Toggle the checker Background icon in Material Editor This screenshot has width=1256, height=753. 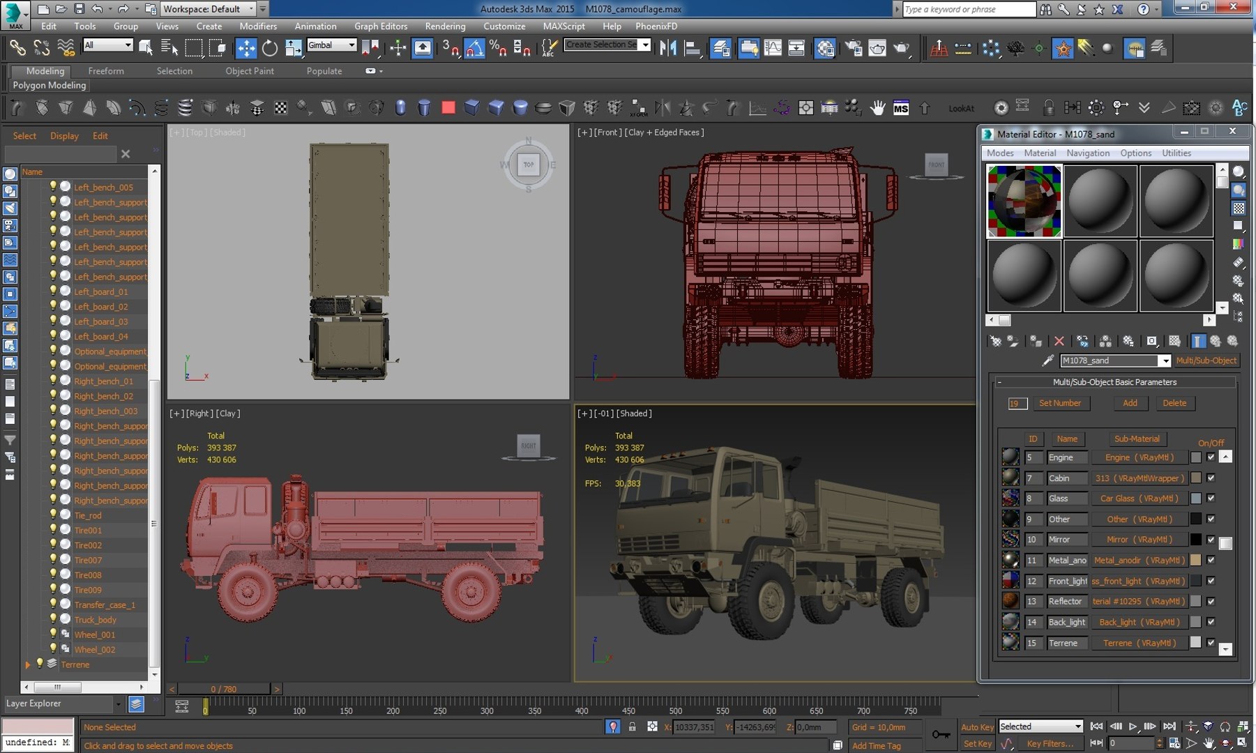(x=1239, y=208)
